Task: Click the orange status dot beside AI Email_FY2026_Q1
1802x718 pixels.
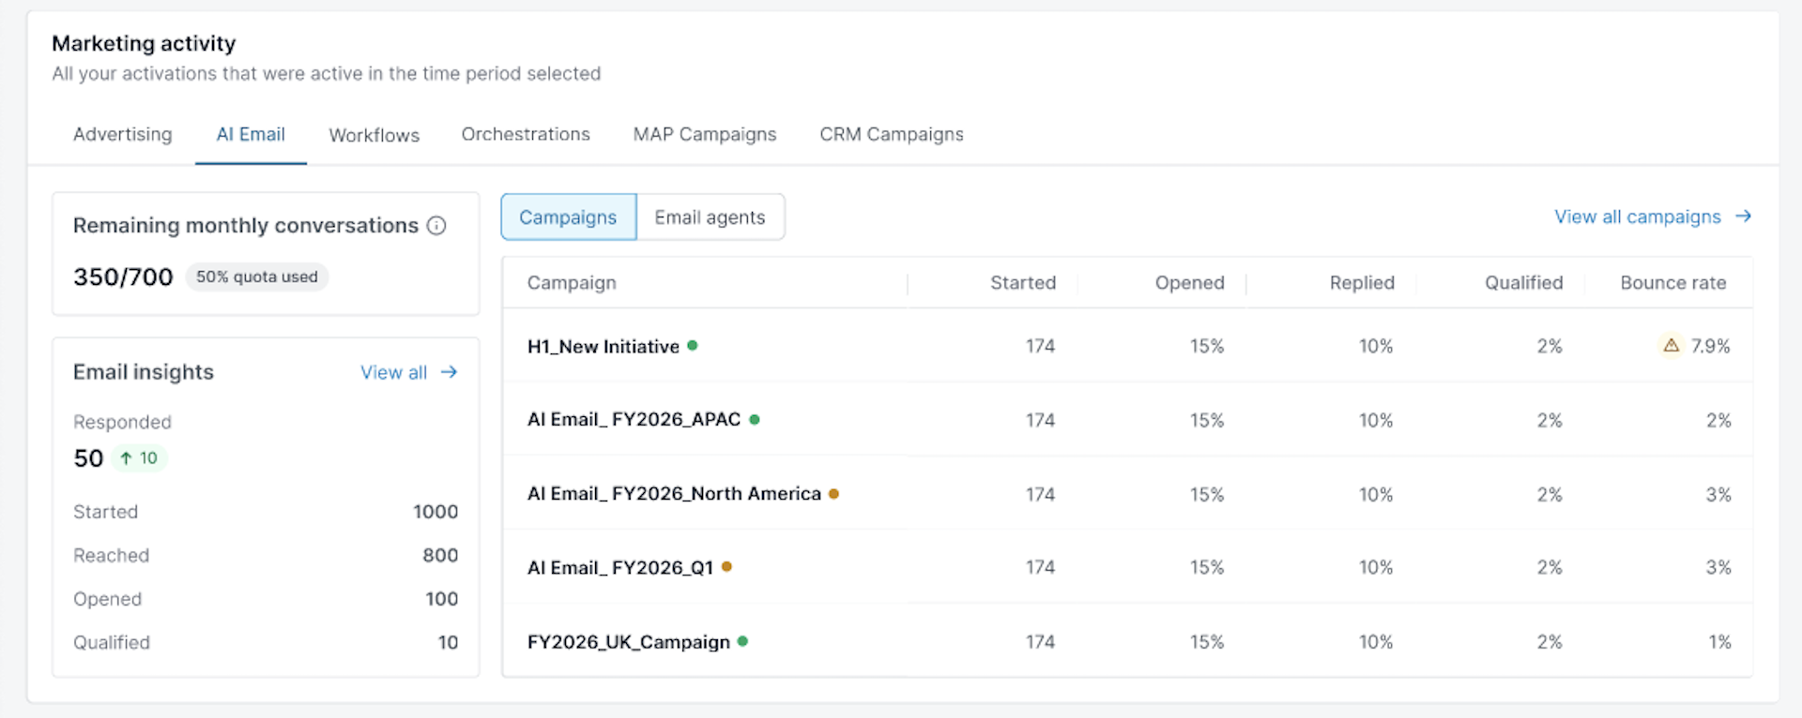Action: click(x=728, y=566)
